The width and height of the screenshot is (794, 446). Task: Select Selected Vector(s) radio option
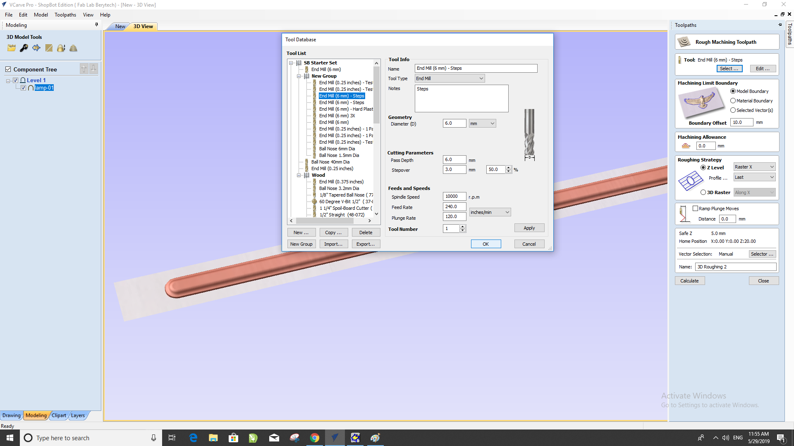(733, 110)
